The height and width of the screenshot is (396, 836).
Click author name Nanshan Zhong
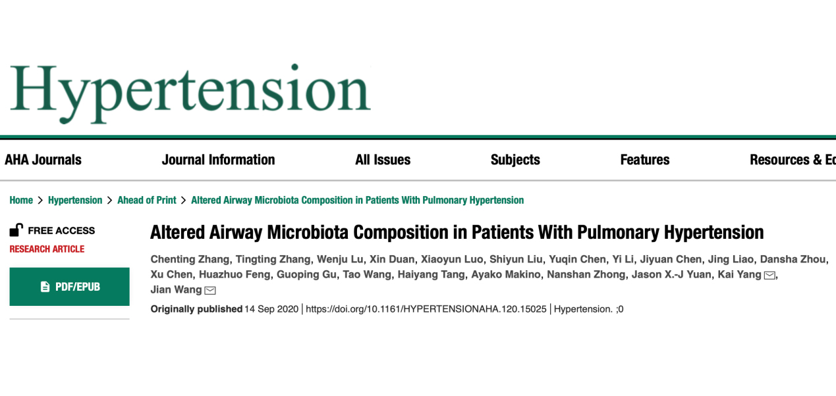586,274
